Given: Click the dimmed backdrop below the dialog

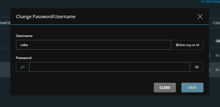Looking at the screenshot, I should tap(110, 101).
